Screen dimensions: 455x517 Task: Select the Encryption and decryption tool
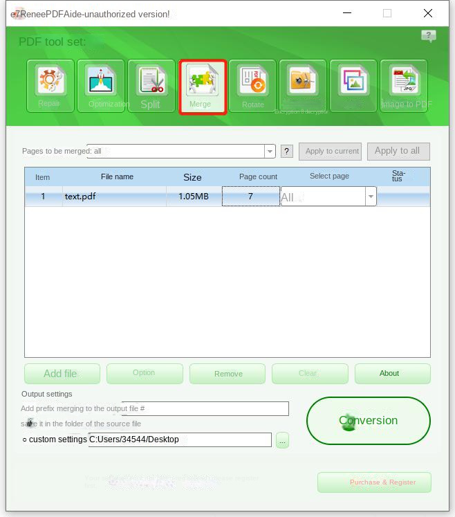tap(303, 86)
